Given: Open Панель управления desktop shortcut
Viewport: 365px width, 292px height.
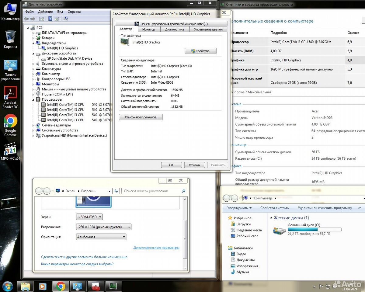Looking at the screenshot, I should (10, 70).
